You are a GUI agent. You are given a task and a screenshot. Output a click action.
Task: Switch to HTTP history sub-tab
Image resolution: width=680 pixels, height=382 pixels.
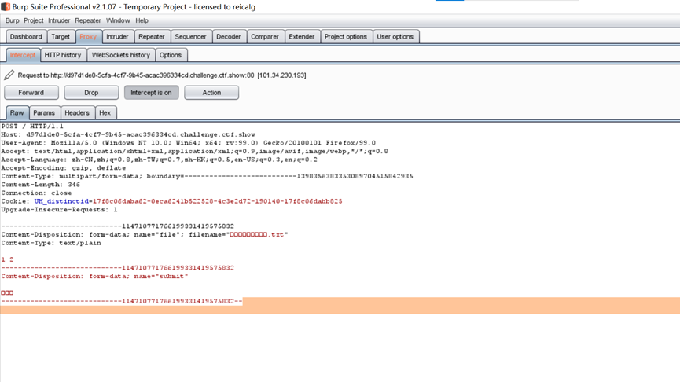[x=63, y=55]
